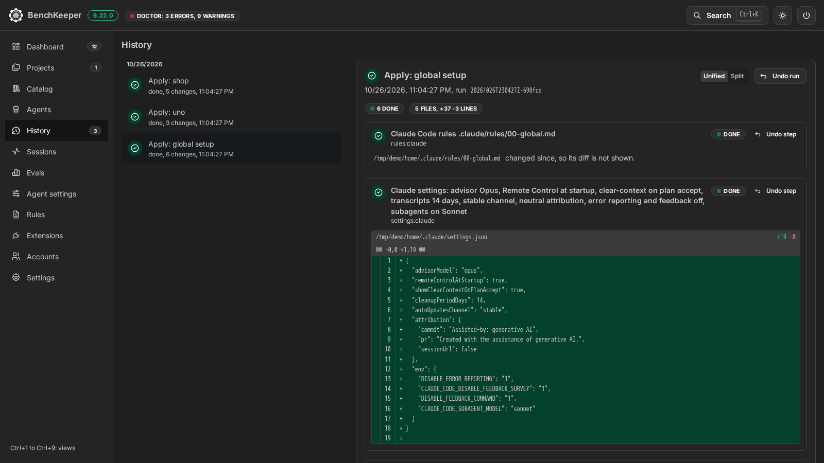Undo step for Claude Code rules
The image size is (824, 463).
pos(776,134)
